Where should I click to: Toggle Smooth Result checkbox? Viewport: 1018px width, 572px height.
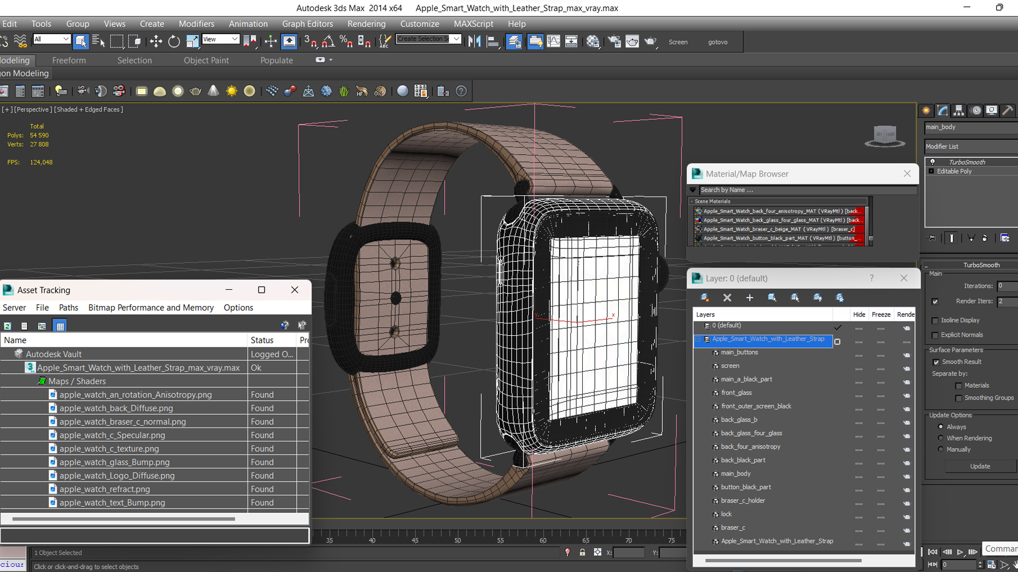(936, 362)
